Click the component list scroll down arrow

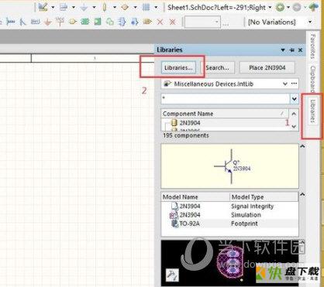click(294, 126)
